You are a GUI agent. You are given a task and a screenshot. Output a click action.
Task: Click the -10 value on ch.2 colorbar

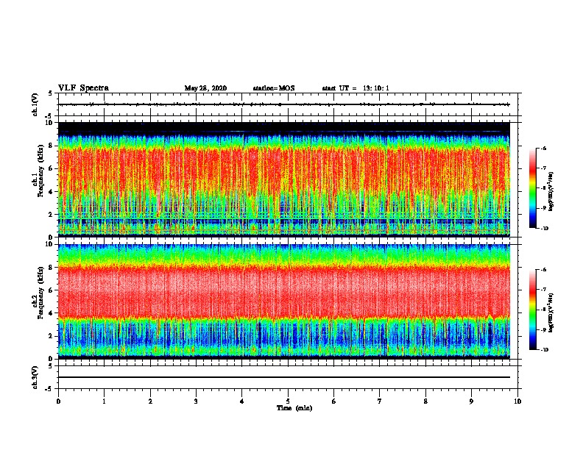[544, 350]
